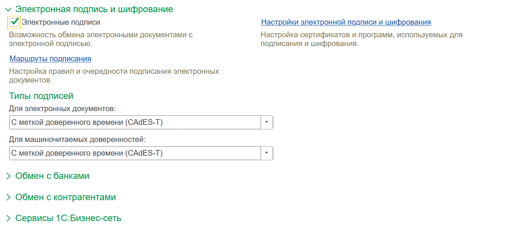Open dropdown arrow under "Для электронных документов"

point(267,122)
